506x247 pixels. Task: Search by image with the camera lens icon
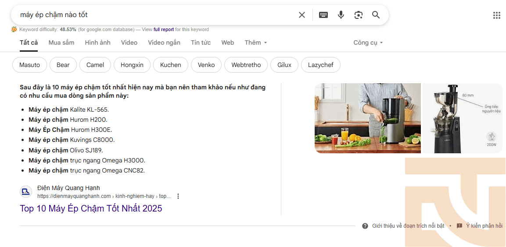[358, 15]
